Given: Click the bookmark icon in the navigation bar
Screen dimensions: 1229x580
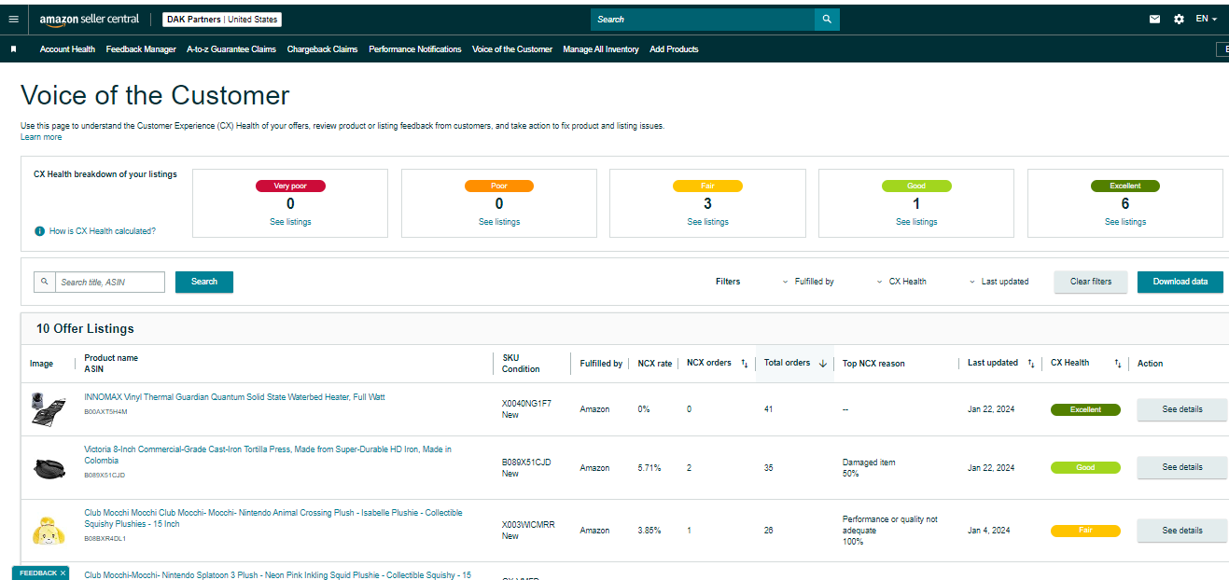Looking at the screenshot, I should pos(14,49).
